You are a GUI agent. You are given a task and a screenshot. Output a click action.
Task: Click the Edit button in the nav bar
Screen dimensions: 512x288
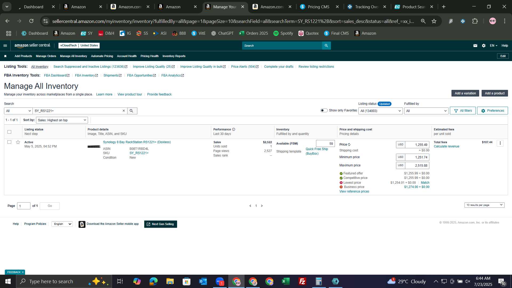(503, 56)
